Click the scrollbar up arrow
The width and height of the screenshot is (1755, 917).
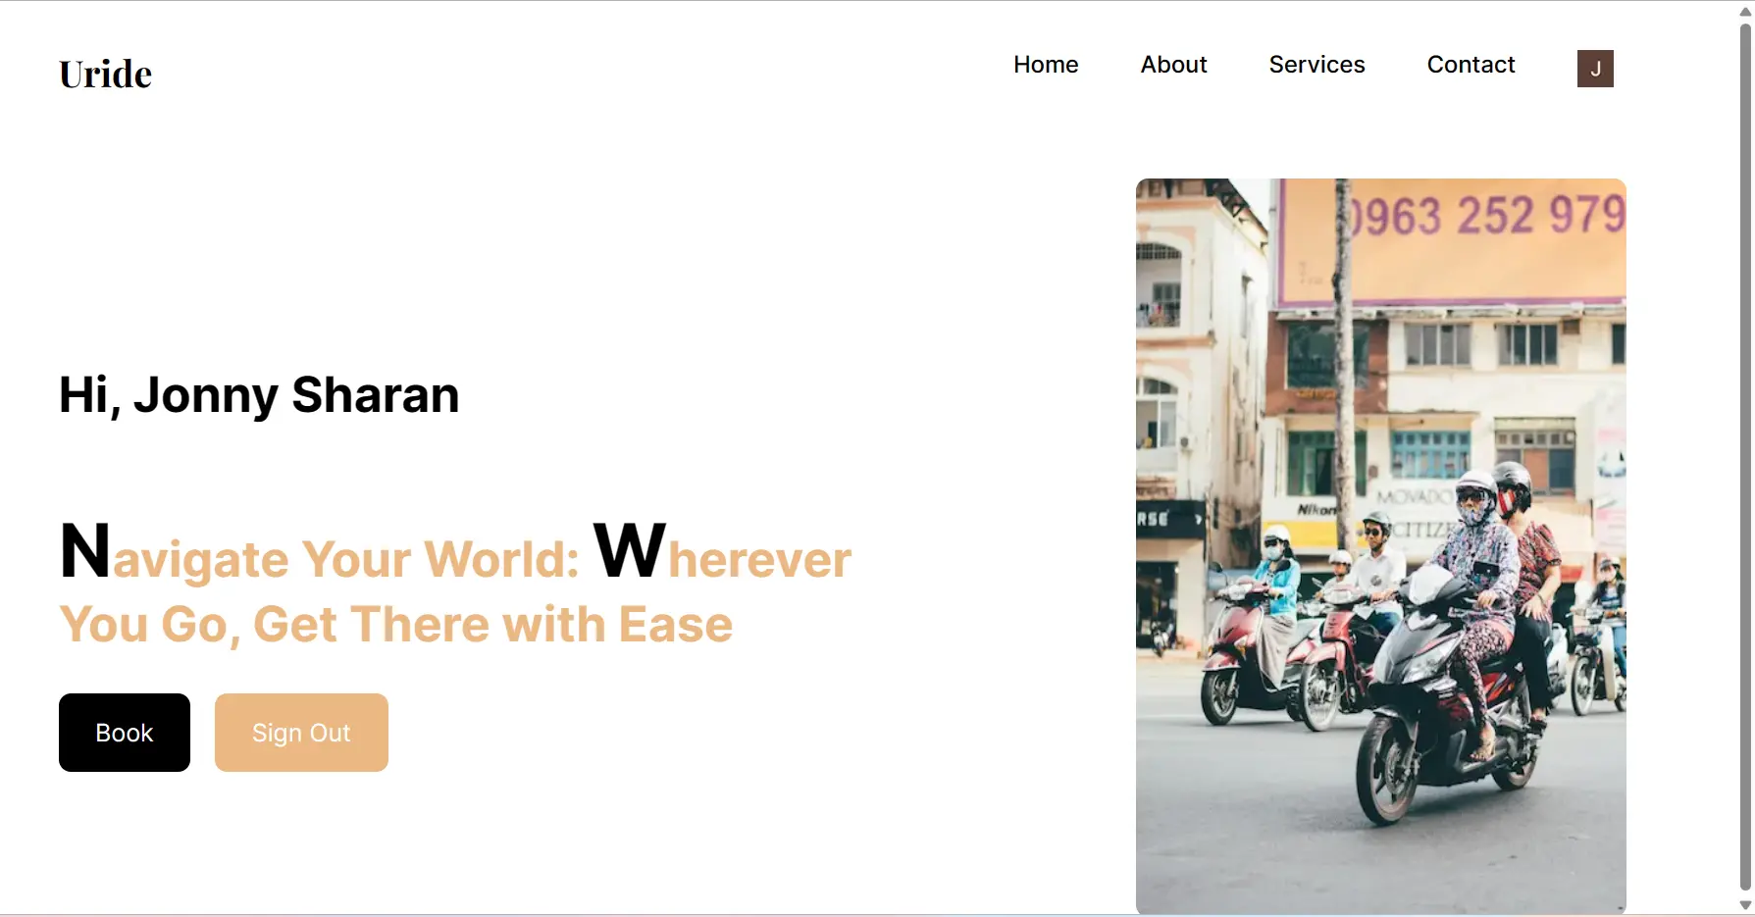click(x=1745, y=12)
